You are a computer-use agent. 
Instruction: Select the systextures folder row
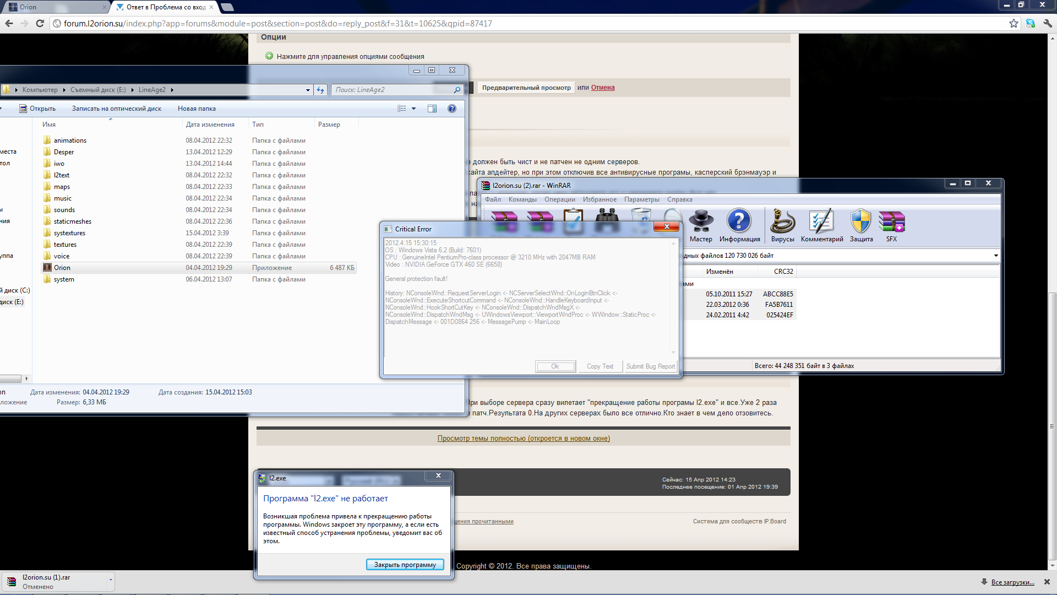199,233
